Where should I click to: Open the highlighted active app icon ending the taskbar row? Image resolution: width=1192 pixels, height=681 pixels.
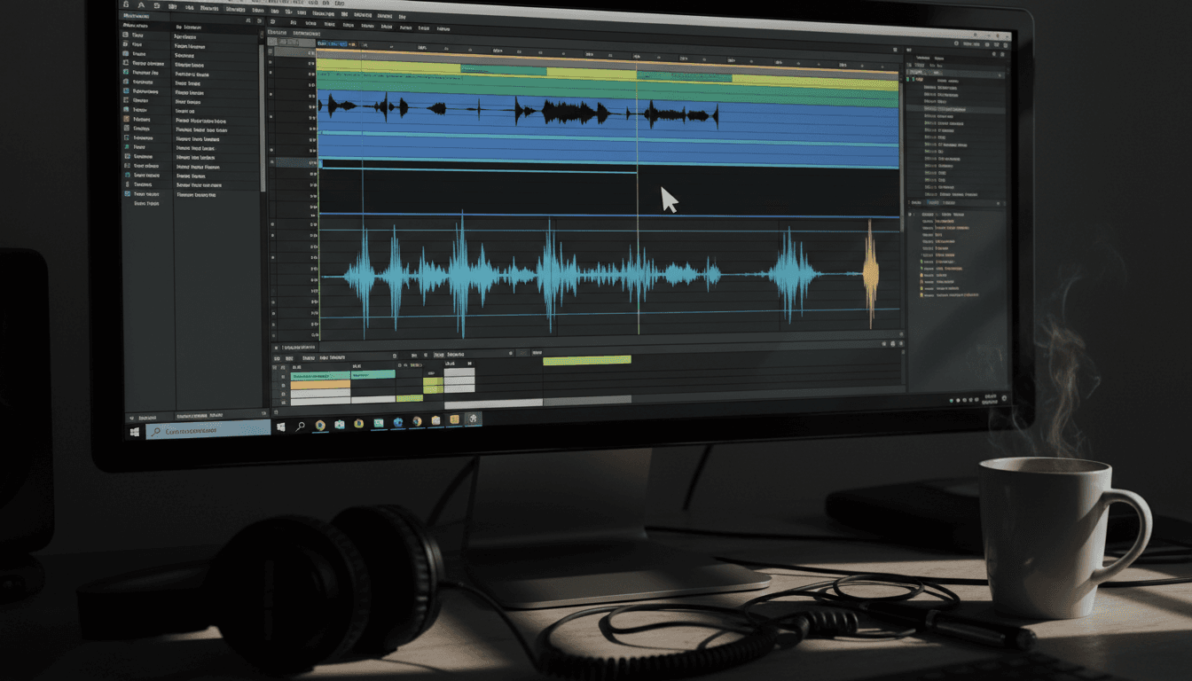pyautogui.click(x=474, y=419)
